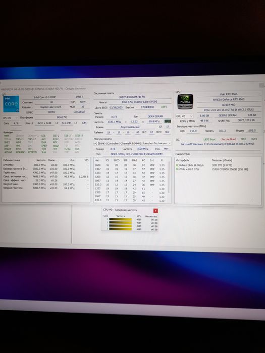Click the green memory module icon
The width and height of the screenshot is (265, 353).
[x=168, y=122]
